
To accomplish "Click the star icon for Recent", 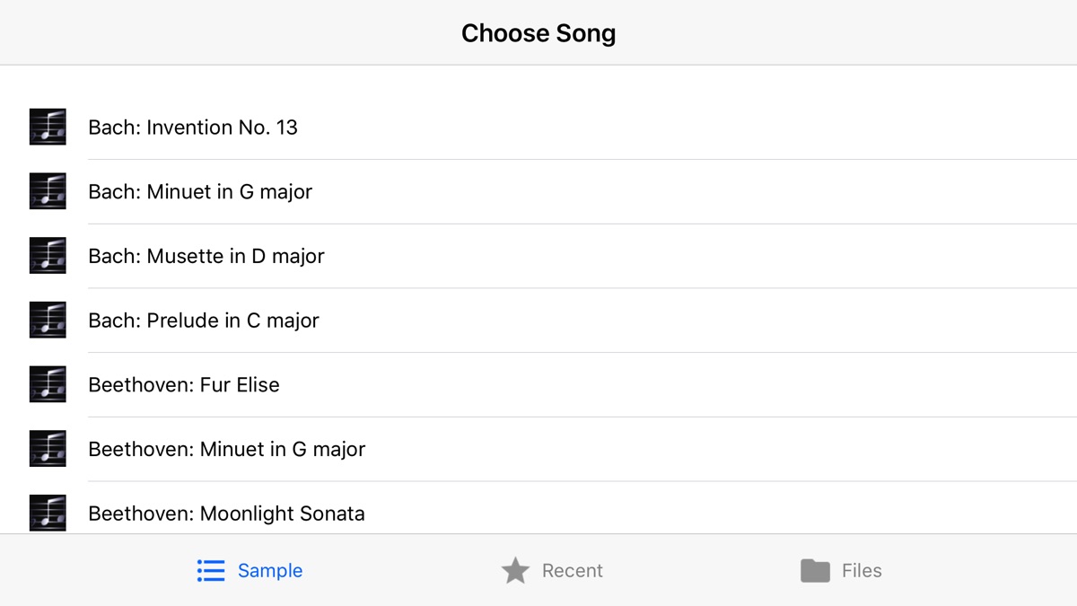I will pos(515,571).
